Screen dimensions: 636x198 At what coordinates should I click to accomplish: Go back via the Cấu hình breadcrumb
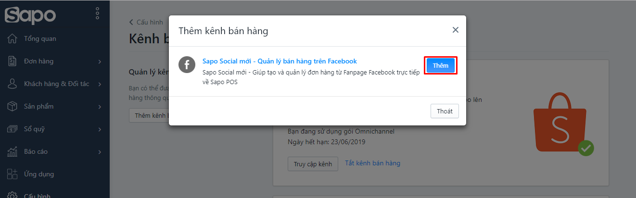click(146, 22)
